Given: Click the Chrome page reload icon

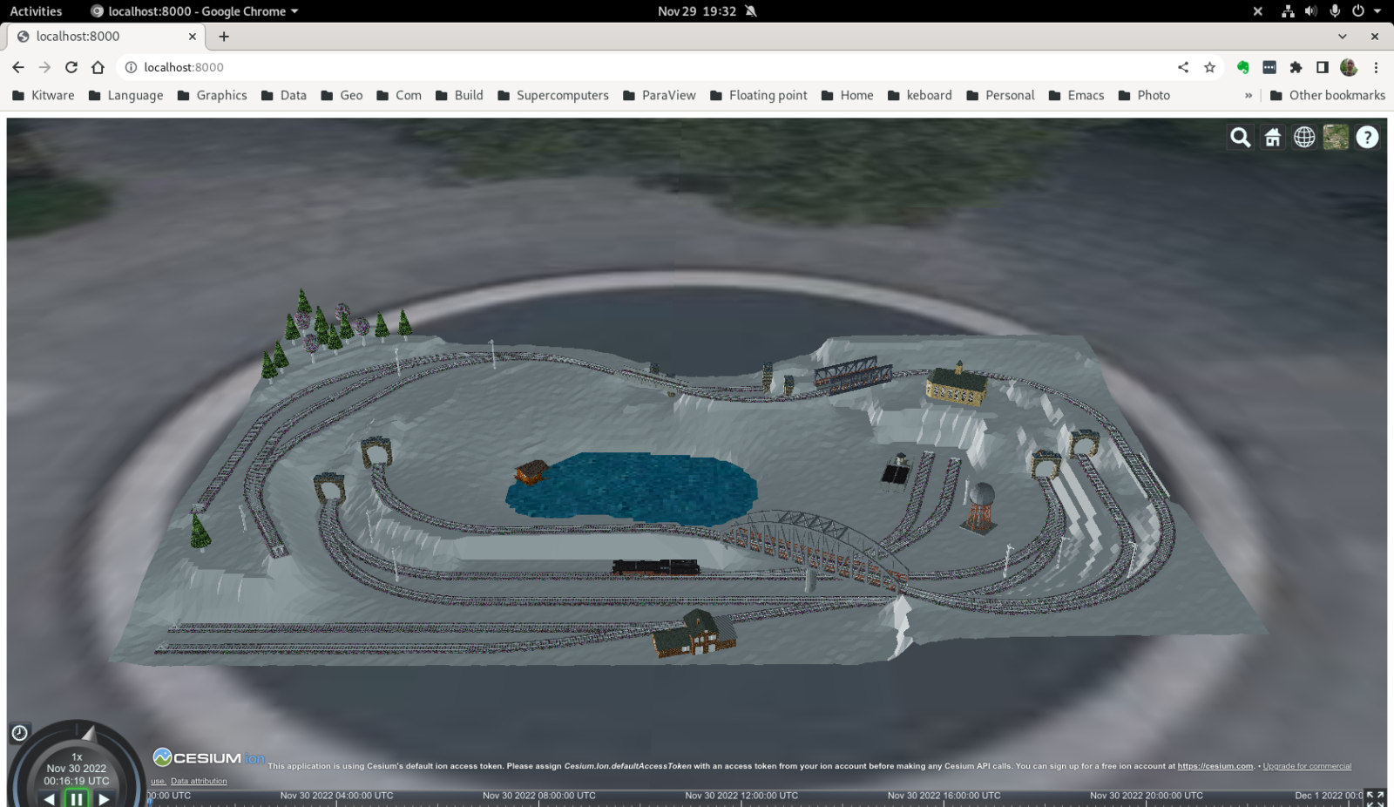Looking at the screenshot, I should pos(70,67).
